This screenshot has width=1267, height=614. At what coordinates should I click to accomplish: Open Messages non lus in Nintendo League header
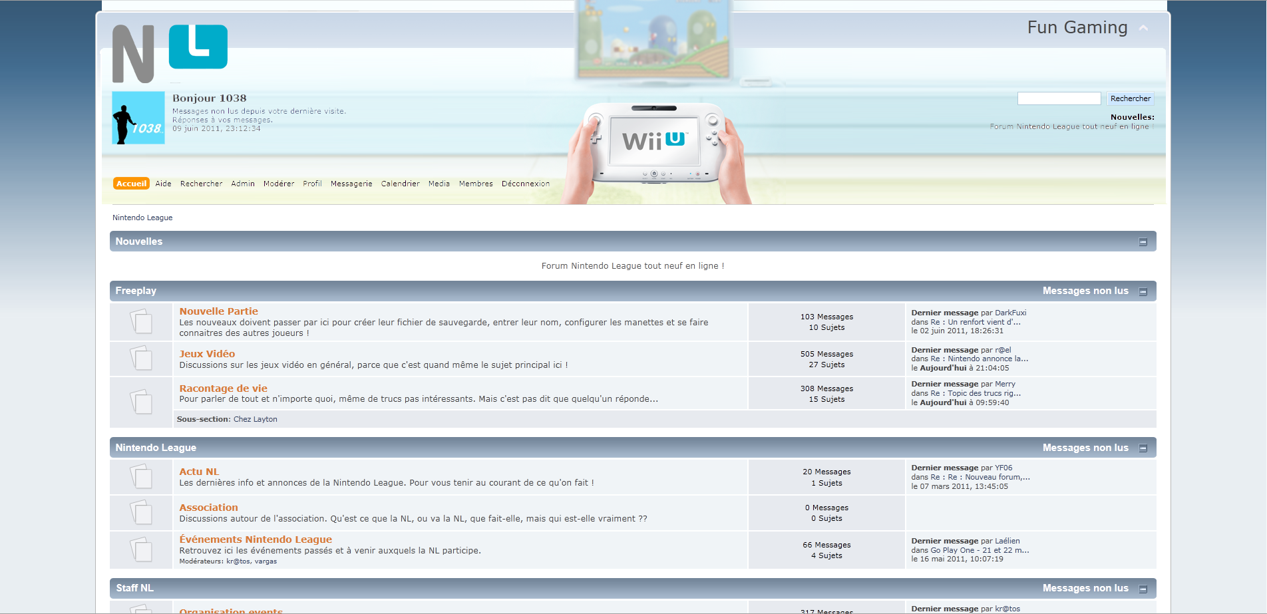pyautogui.click(x=1085, y=448)
